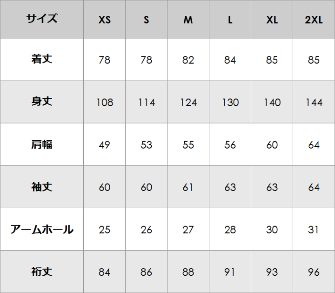
Task: Click the サイズ header cell
Action: pos(42,20)
